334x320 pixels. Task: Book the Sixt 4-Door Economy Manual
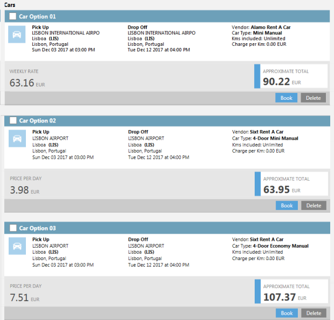pyautogui.click(x=287, y=313)
